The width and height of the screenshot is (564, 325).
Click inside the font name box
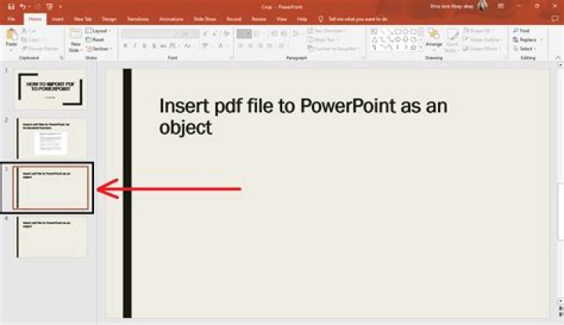coord(149,34)
